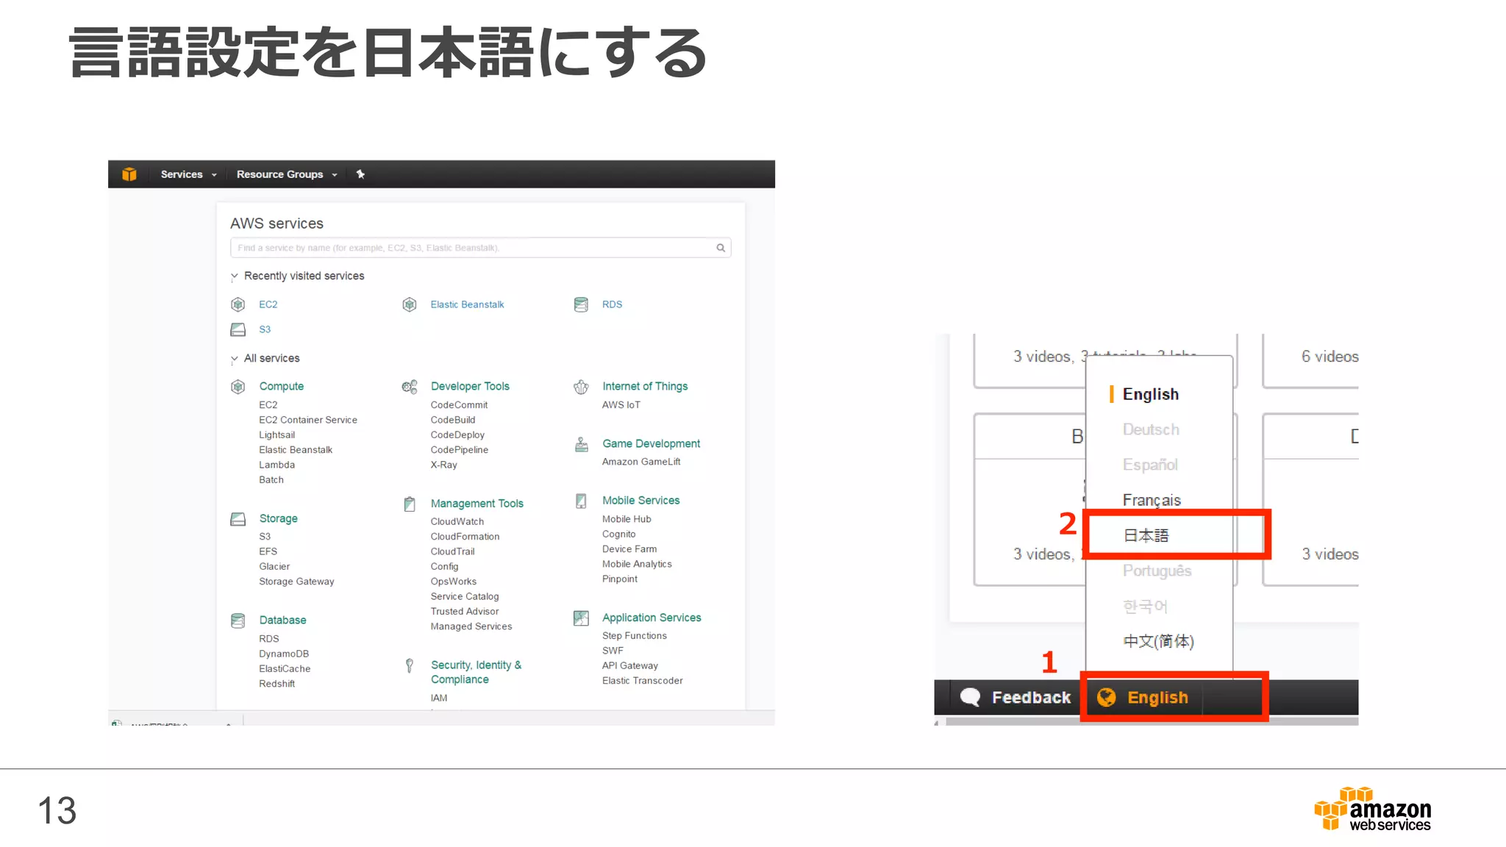Open EC2 Container Service

(x=308, y=420)
